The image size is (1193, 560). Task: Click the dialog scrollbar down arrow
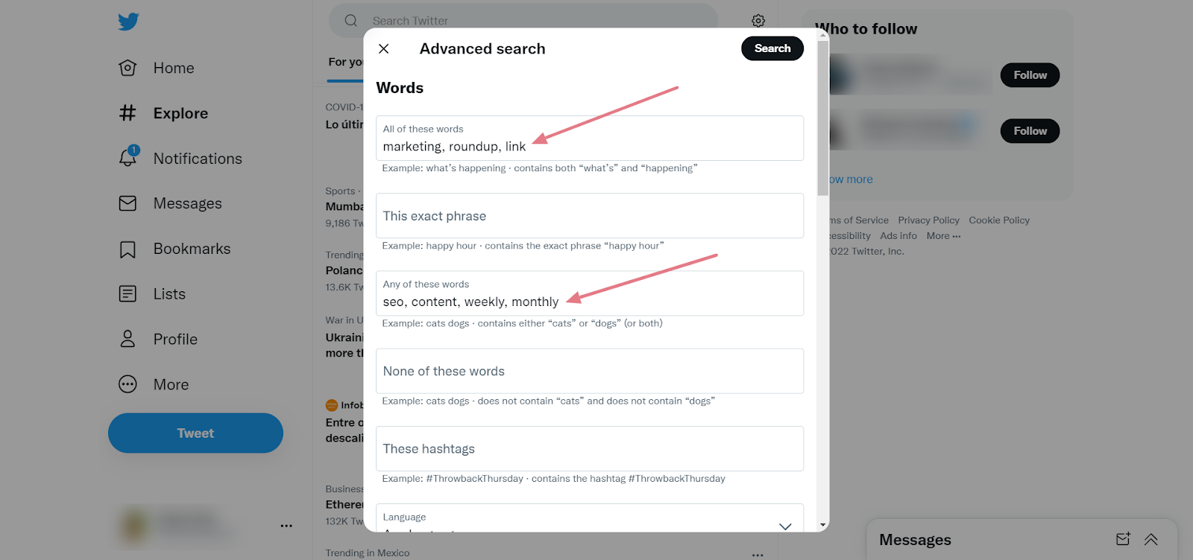(823, 525)
